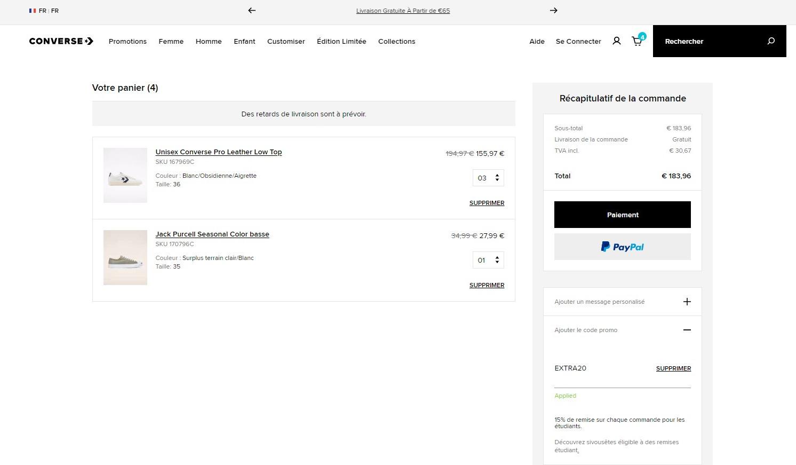Click the Pro Leather shoe thumbnail

(125, 175)
